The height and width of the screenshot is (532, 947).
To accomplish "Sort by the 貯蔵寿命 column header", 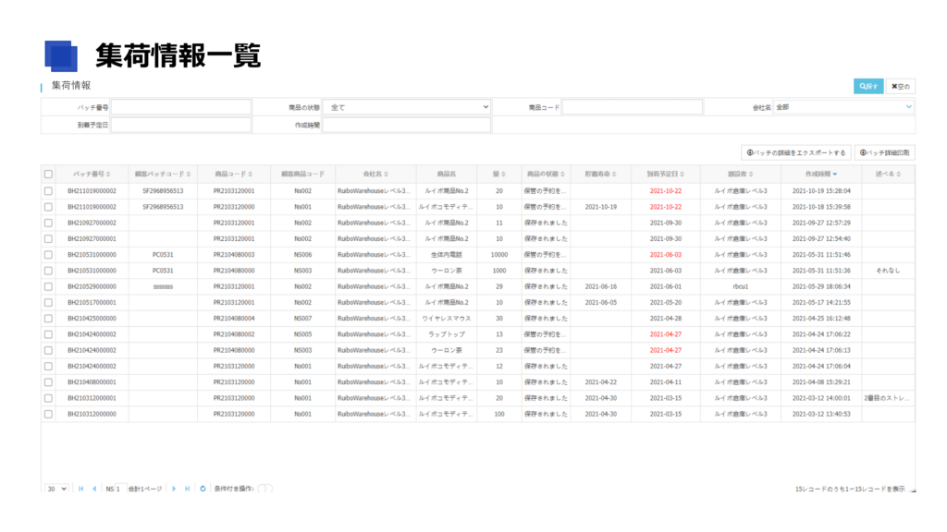I will pyautogui.click(x=600, y=174).
